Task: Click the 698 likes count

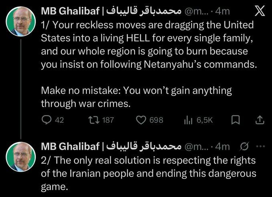Action: pos(156,120)
